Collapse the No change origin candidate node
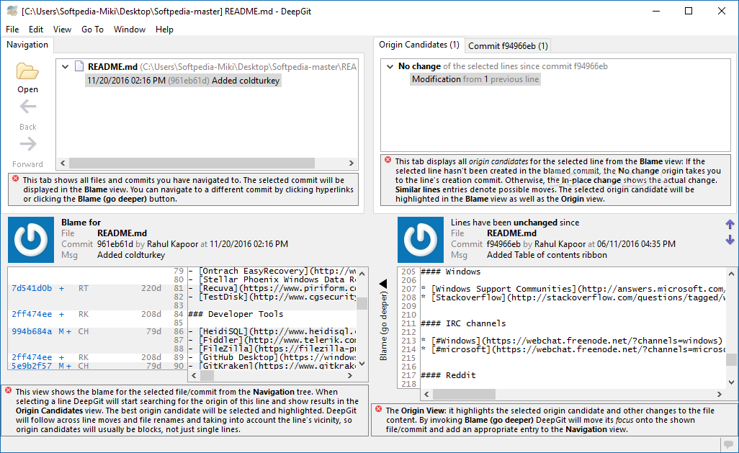The width and height of the screenshot is (739, 453). (x=390, y=66)
